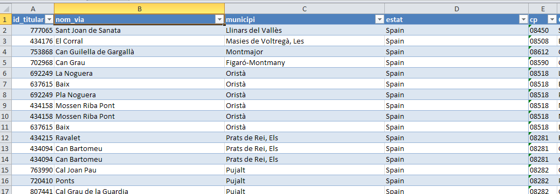
Task: Select postal code cell 08450
Action: [x=543, y=30]
